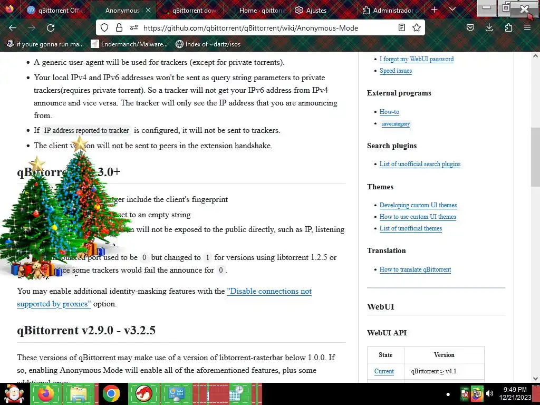Open 'Index of ~dartz/isos' bookmark

pos(208,44)
